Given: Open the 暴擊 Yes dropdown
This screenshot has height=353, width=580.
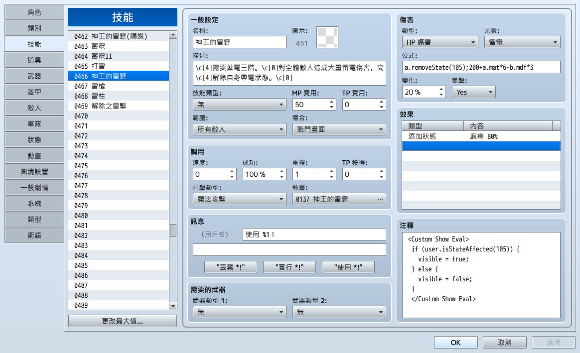Looking at the screenshot, I should [473, 92].
